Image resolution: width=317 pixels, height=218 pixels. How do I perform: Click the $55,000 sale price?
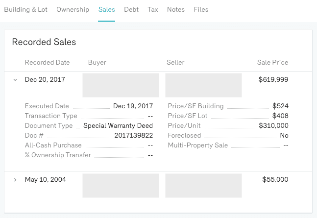[275, 180]
